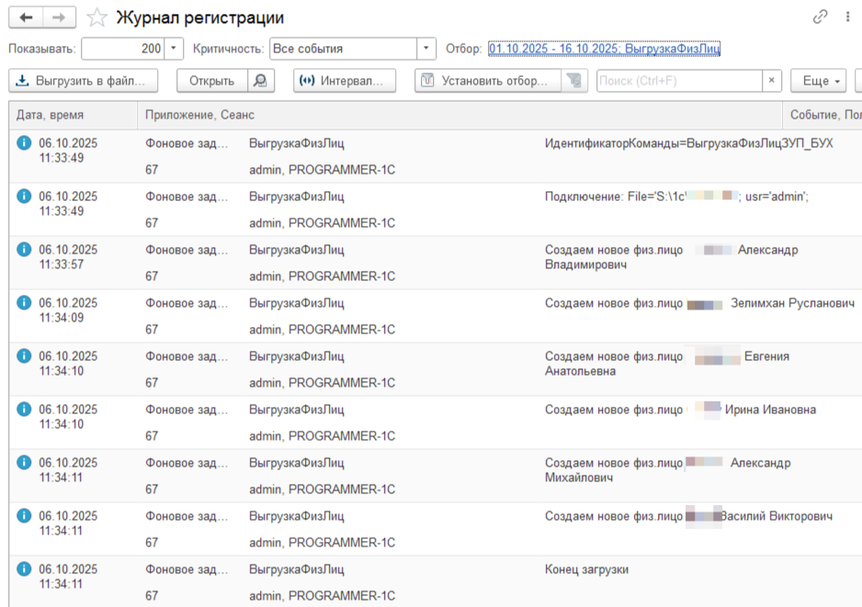862x607 pixels.
Task: Click the date cell 06.10.2025 11:33:57
Action: pyautogui.click(x=68, y=257)
